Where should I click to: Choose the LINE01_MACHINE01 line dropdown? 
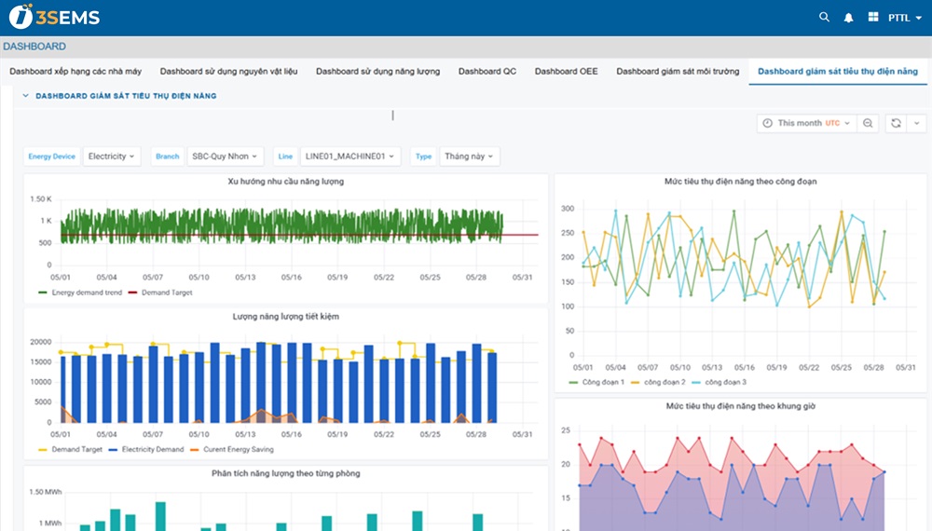[350, 157]
